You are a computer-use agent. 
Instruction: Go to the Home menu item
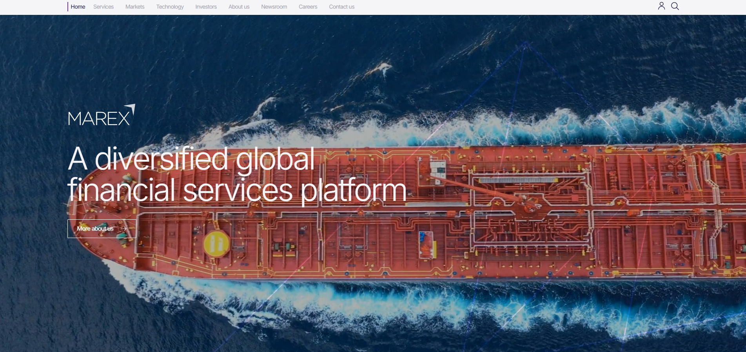(x=78, y=7)
